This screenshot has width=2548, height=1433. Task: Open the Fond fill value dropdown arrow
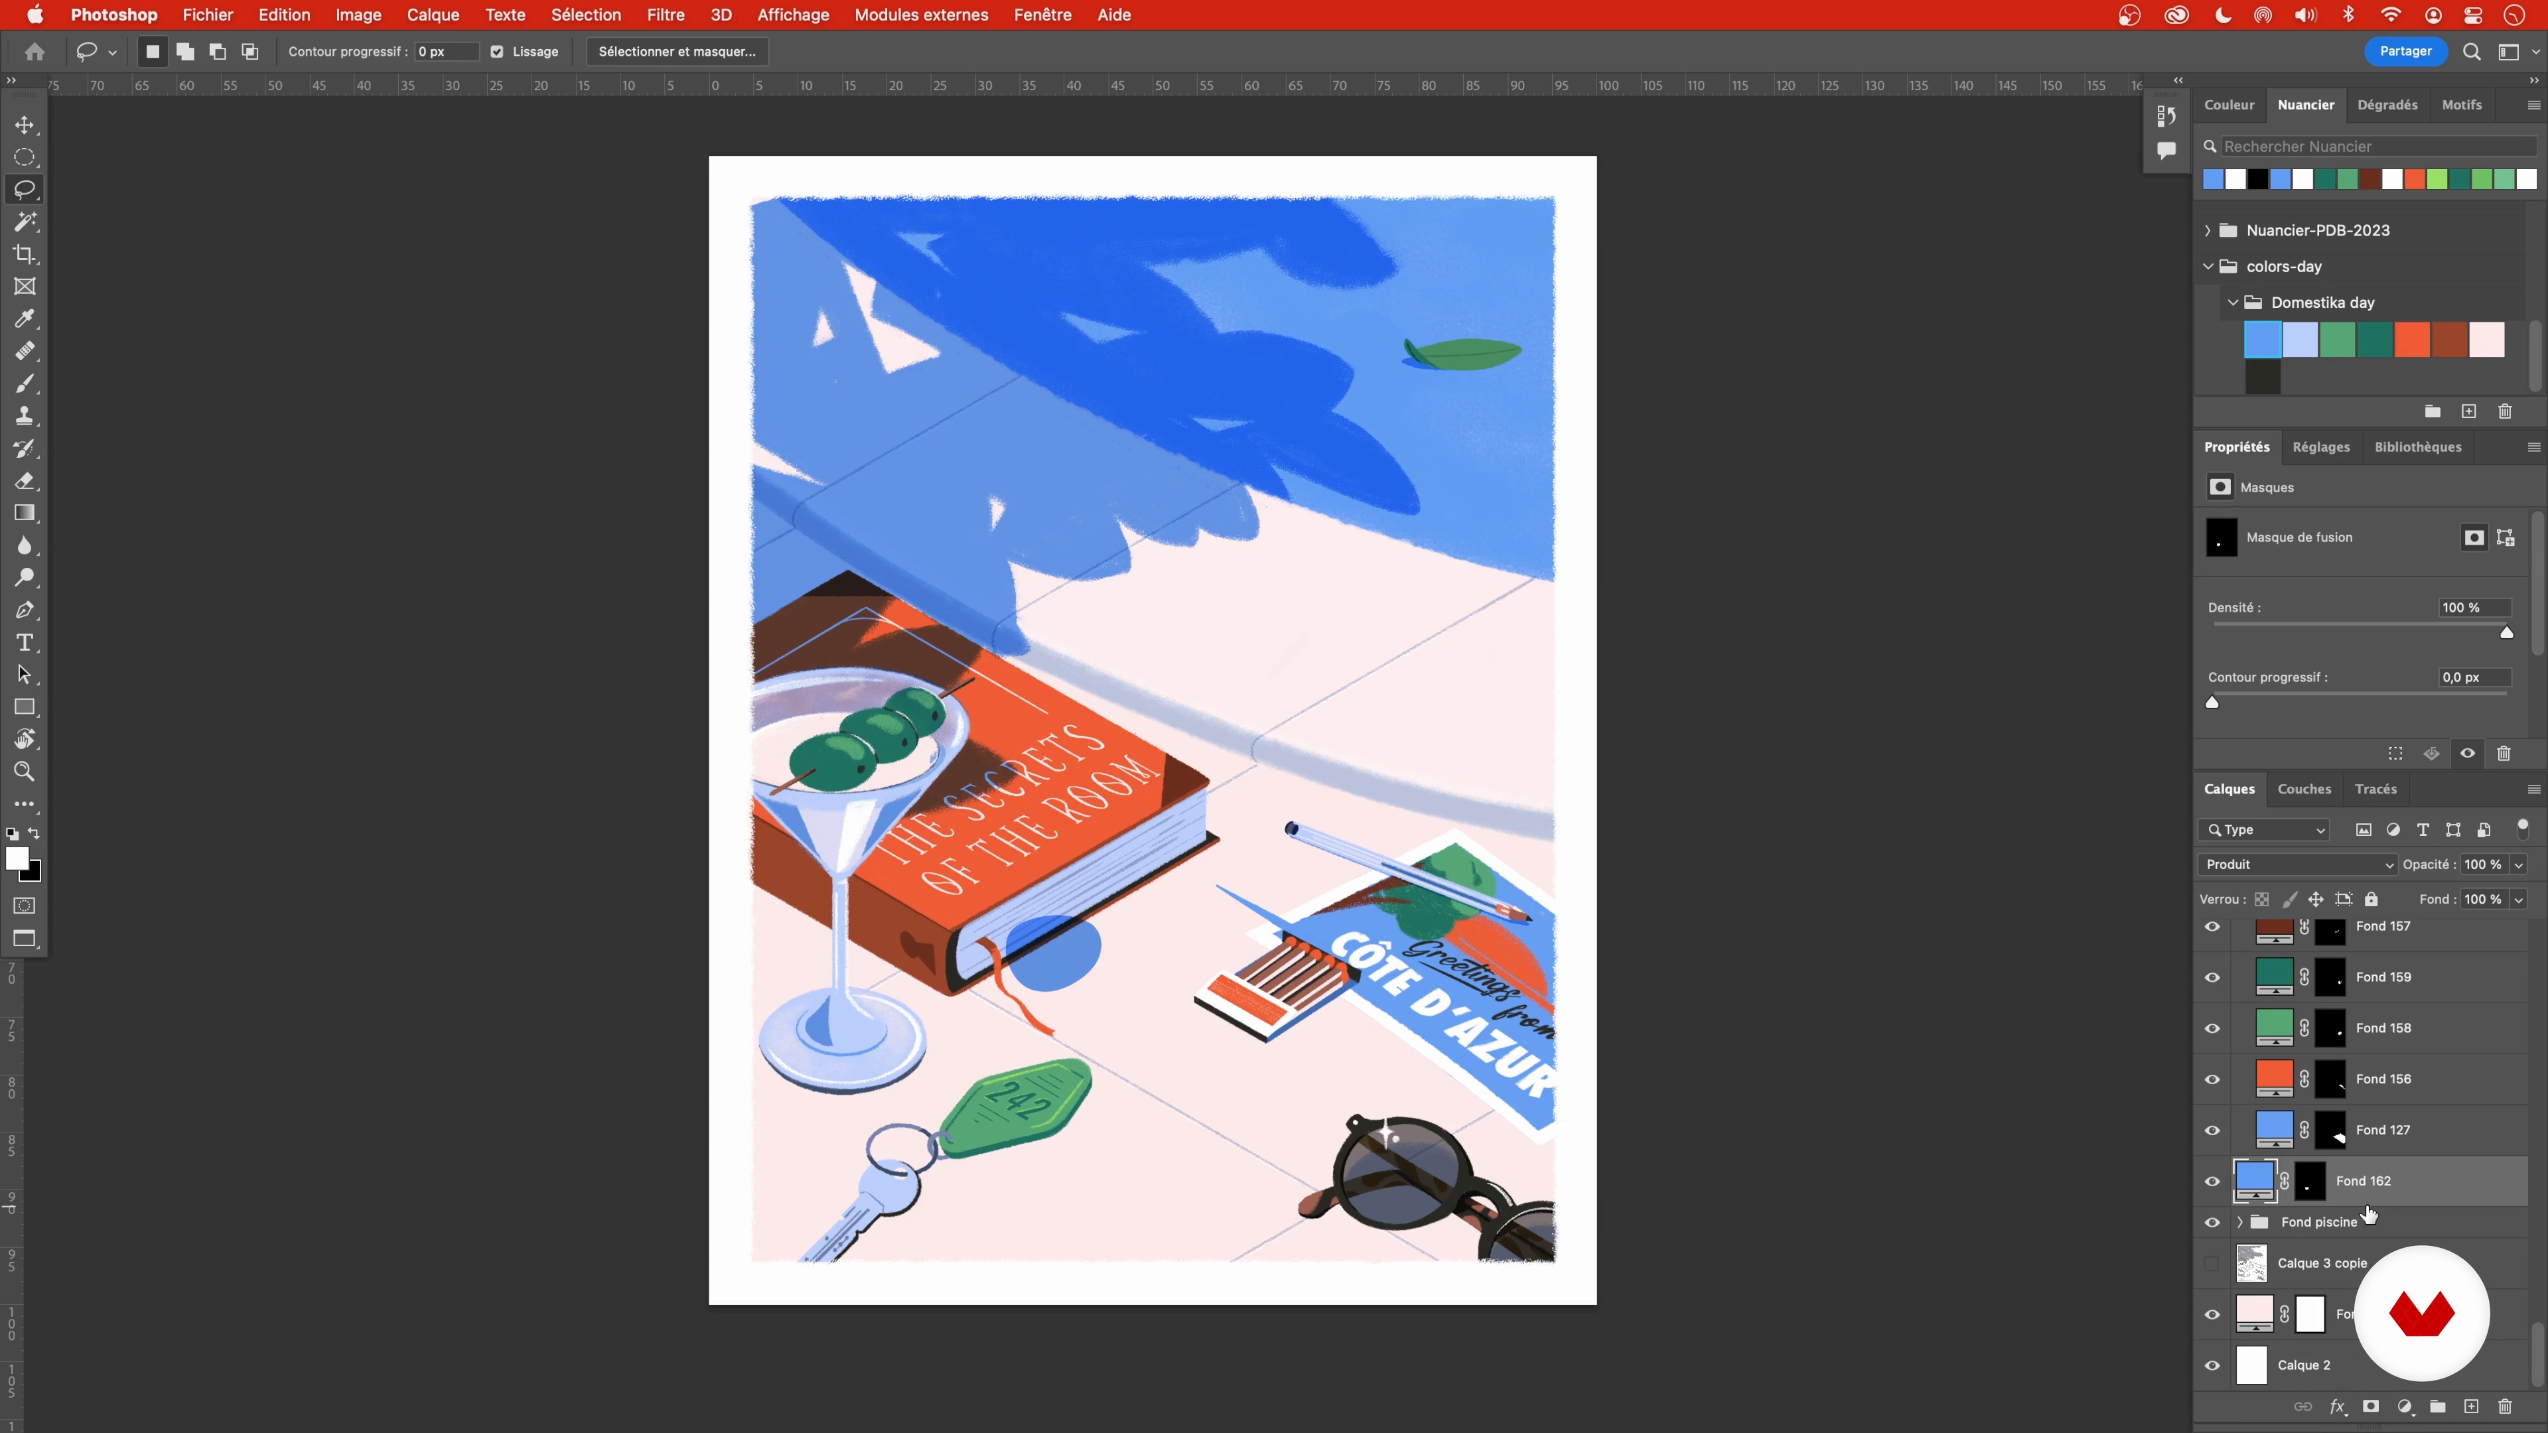coord(2518,899)
